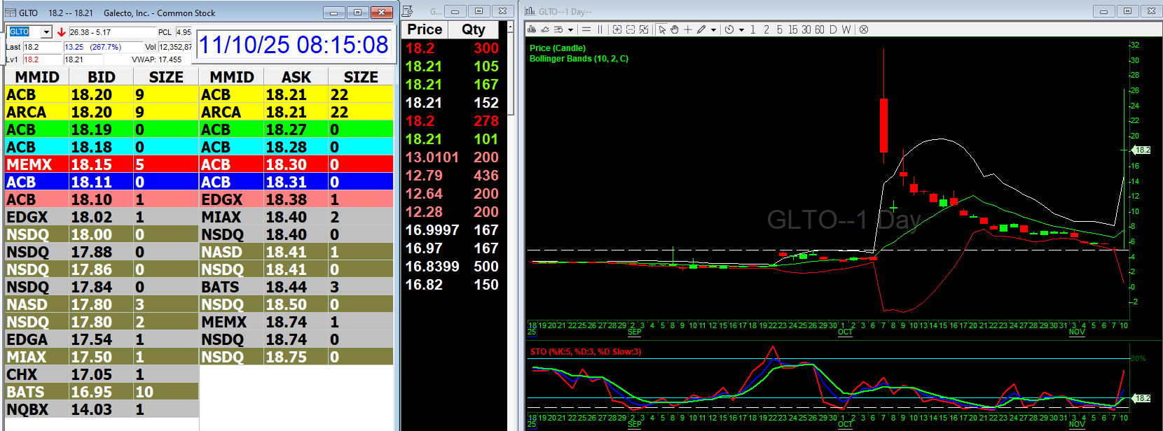Select the arrow pointer tool in chart toolbar
The image size is (1163, 431).
pyautogui.click(x=662, y=29)
